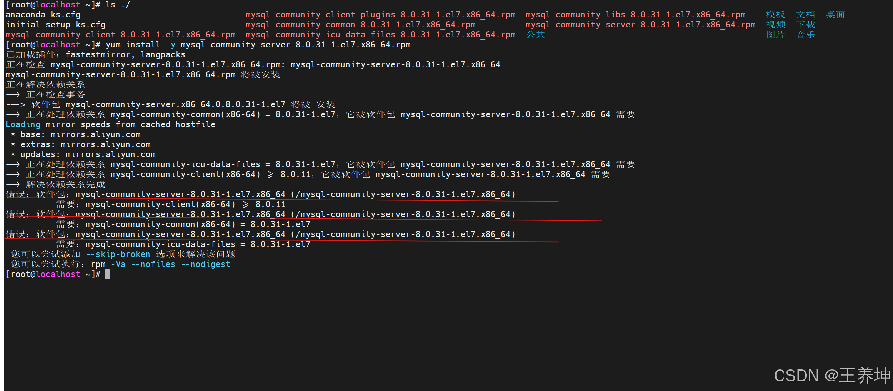The image size is (893, 391).
Task: Click the first 错误 error line
Action: coord(261,195)
